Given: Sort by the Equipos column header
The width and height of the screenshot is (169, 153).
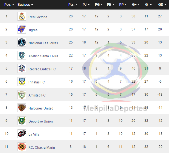Looking at the screenshot, I should [x=25, y=5].
